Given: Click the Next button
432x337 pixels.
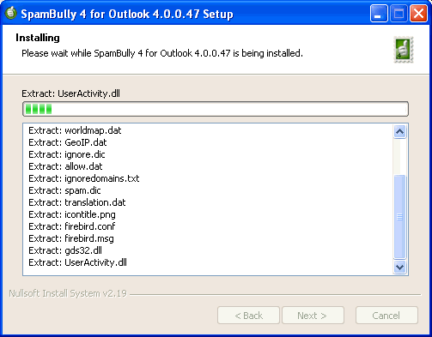Looking at the screenshot, I should click(x=313, y=316).
